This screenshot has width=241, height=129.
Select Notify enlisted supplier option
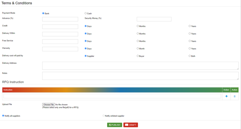pos(104,116)
